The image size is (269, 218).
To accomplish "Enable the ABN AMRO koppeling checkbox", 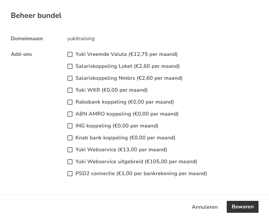I will coord(70,114).
